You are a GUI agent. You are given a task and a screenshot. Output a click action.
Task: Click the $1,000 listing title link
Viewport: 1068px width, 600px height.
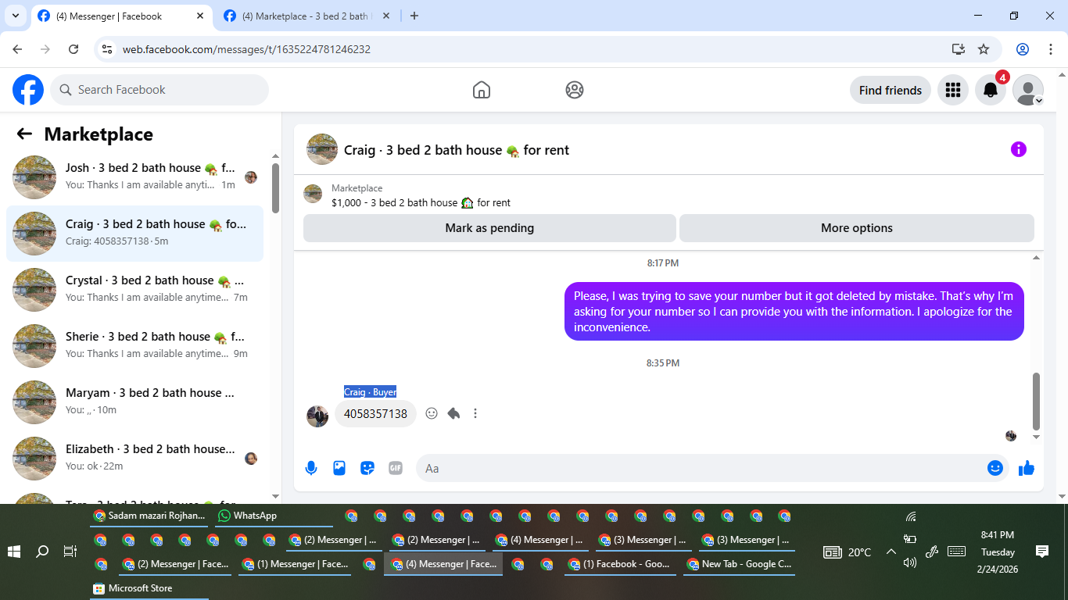tap(421, 202)
